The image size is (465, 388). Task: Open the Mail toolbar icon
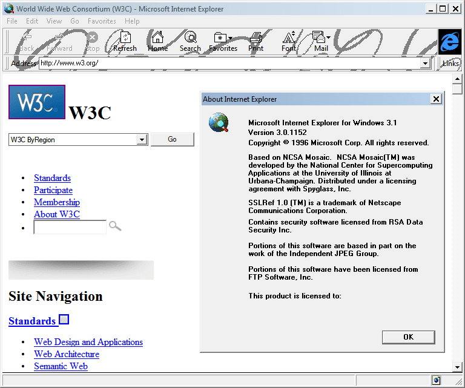pyautogui.click(x=319, y=38)
